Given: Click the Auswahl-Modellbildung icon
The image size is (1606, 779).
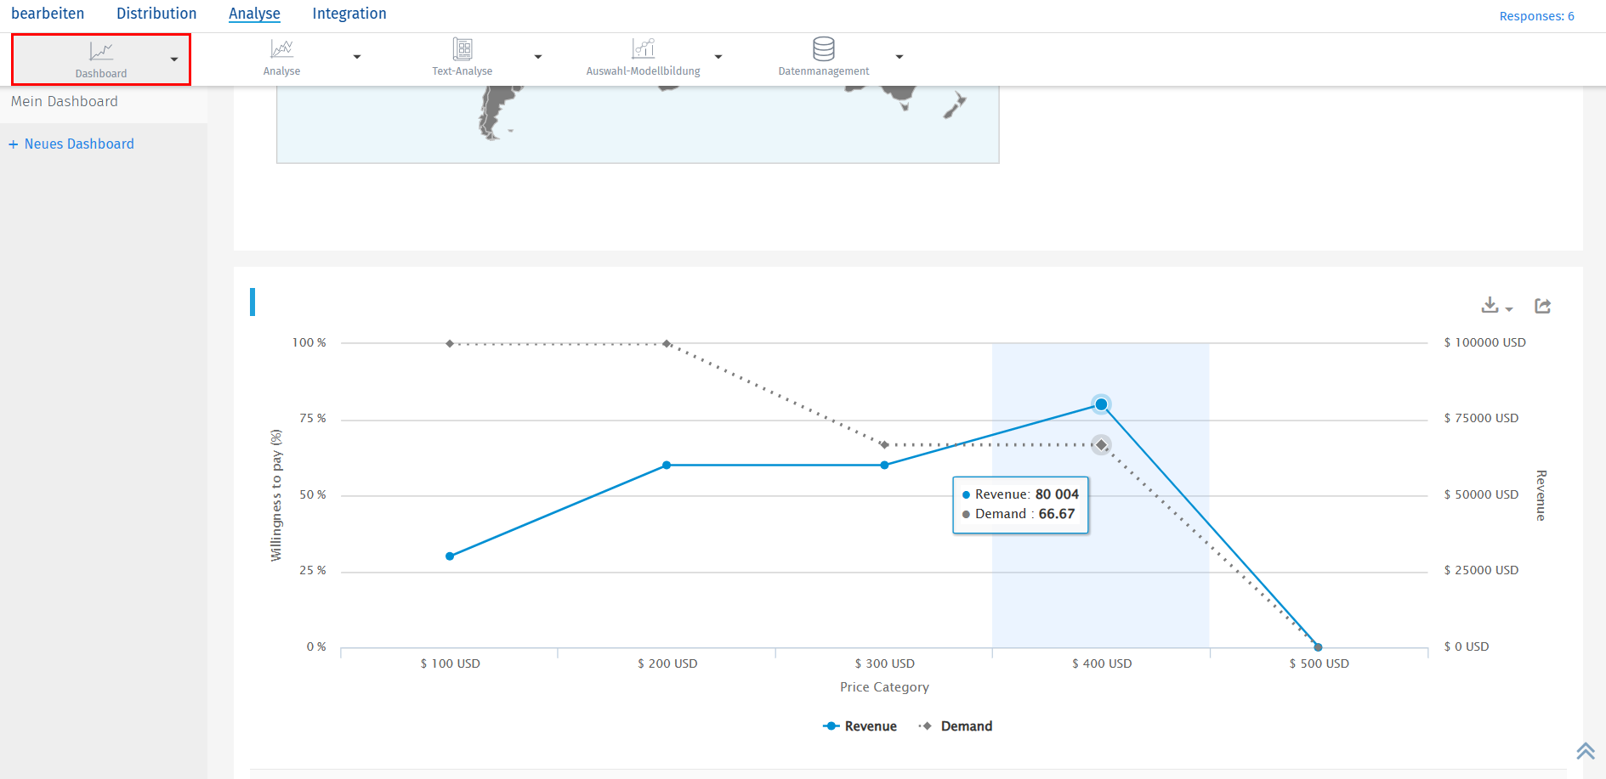Looking at the screenshot, I should [644, 49].
